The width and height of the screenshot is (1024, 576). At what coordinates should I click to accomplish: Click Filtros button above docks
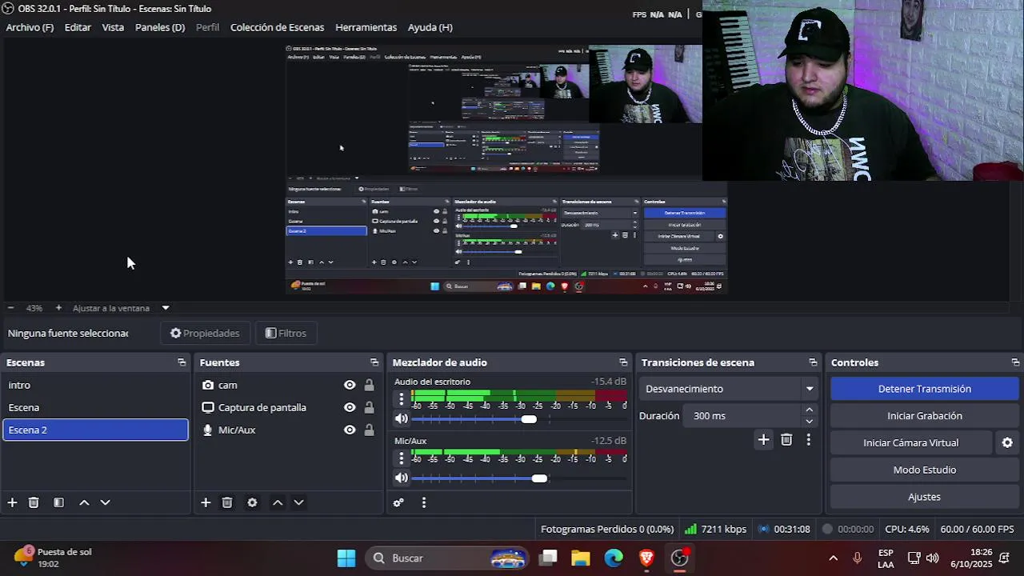click(x=286, y=333)
